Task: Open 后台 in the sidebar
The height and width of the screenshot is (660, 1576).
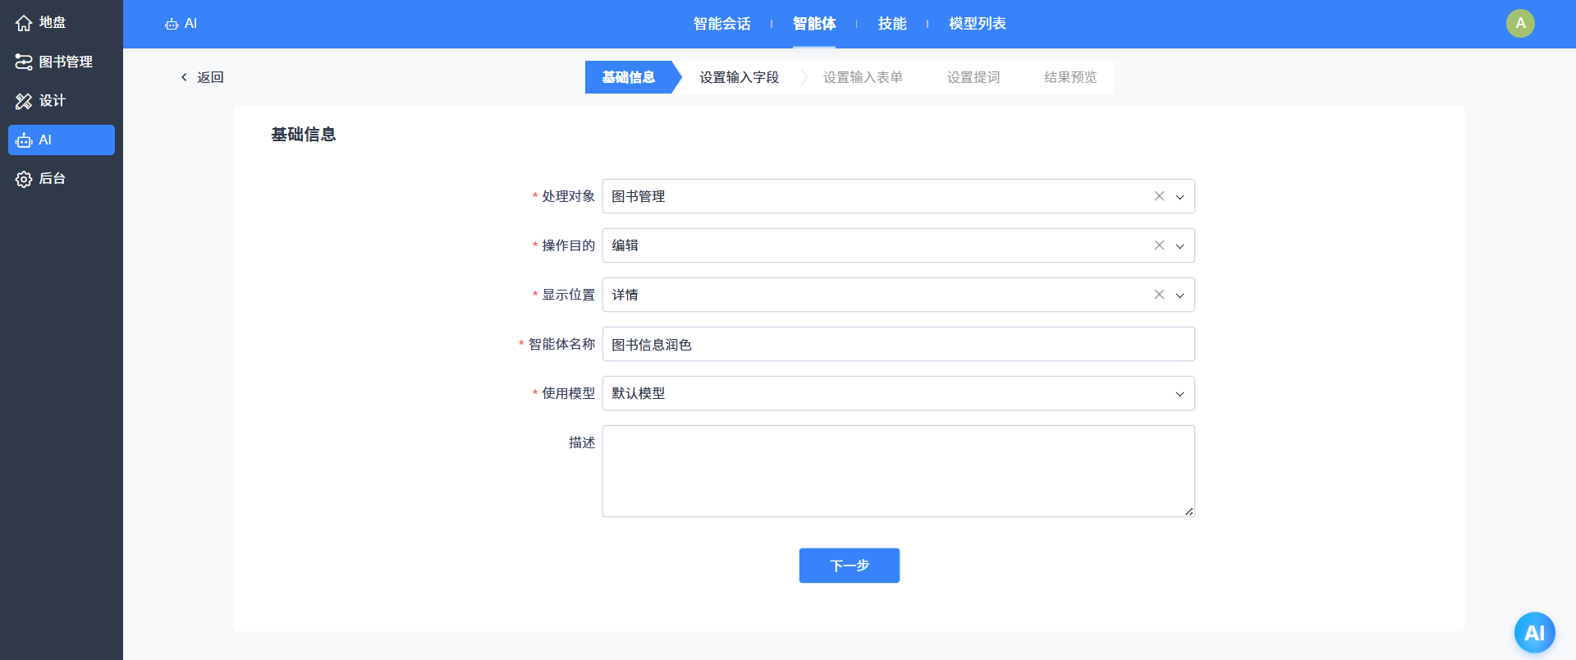Action: pos(62,179)
